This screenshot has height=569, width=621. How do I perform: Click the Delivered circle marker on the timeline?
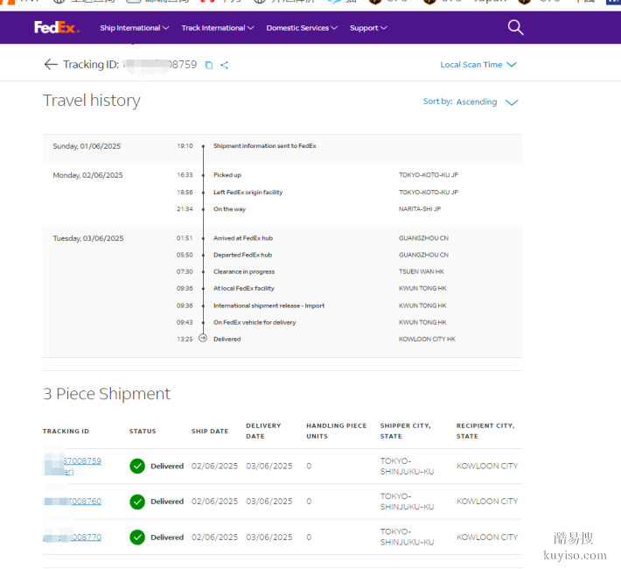(x=203, y=338)
